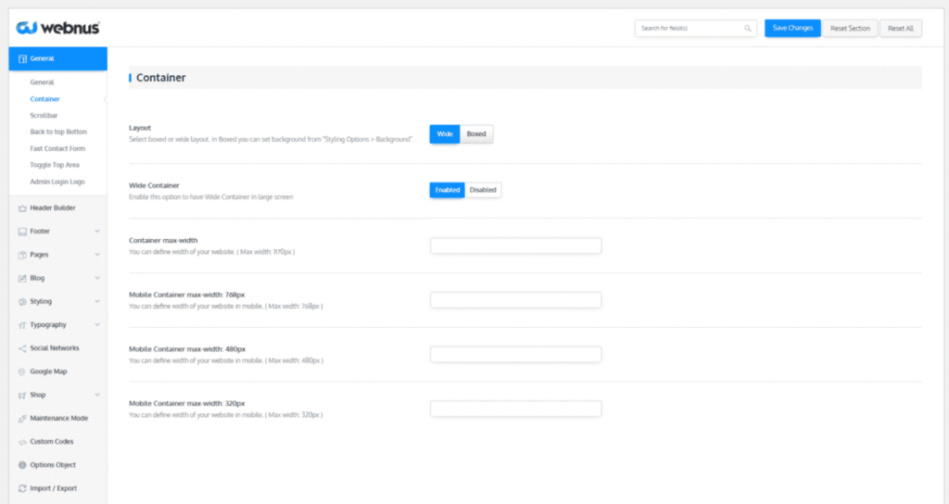The height and width of the screenshot is (504, 949).
Task: Click the Container max-width input
Action: pyautogui.click(x=515, y=246)
